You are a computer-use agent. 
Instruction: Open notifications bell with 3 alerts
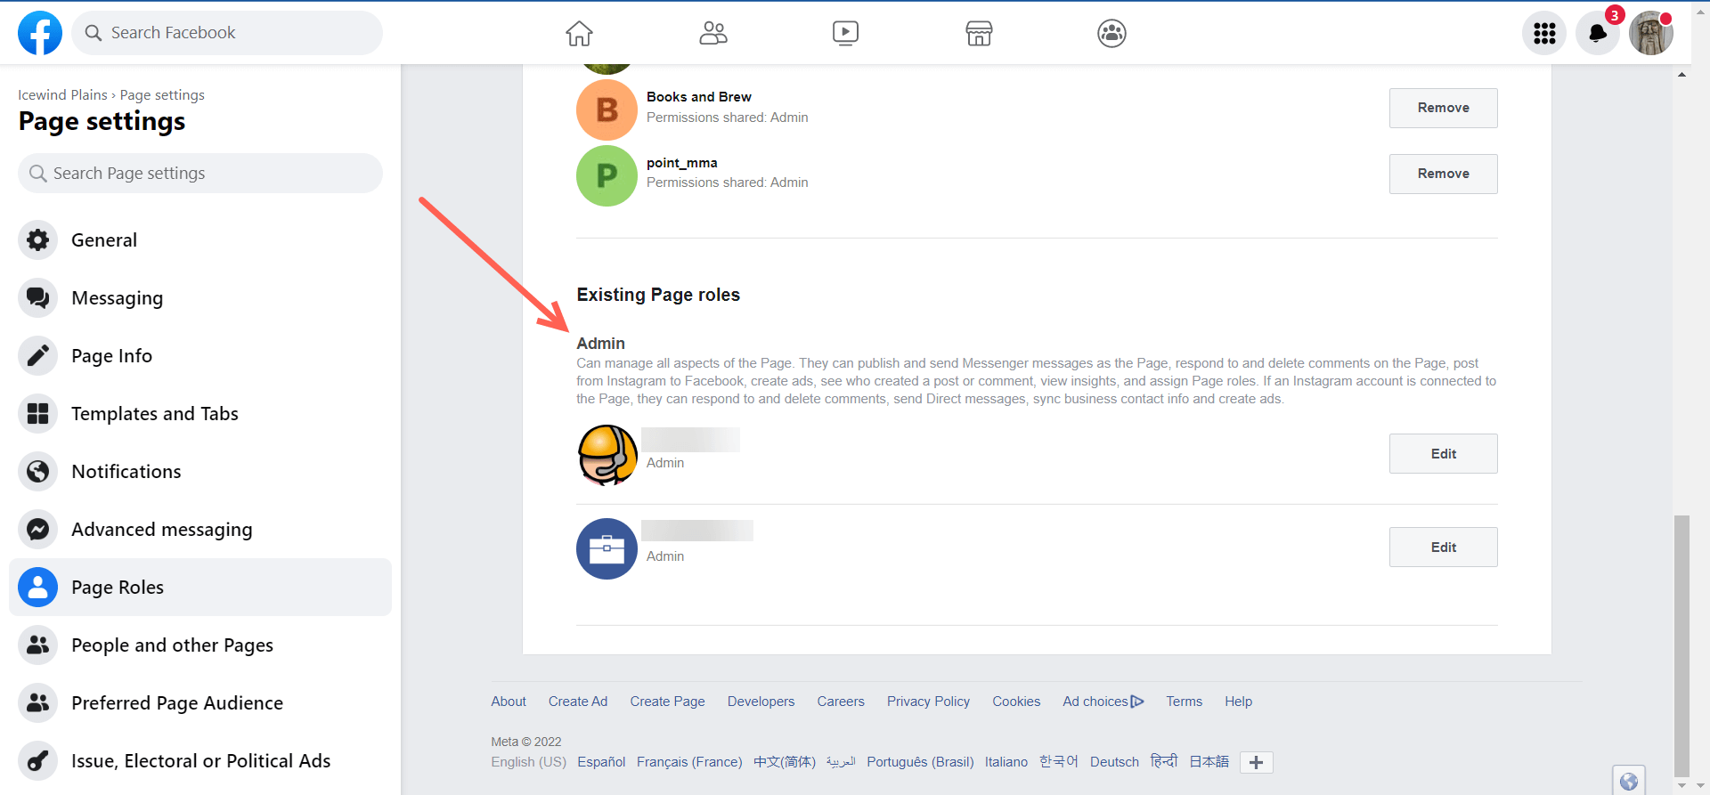click(1598, 34)
